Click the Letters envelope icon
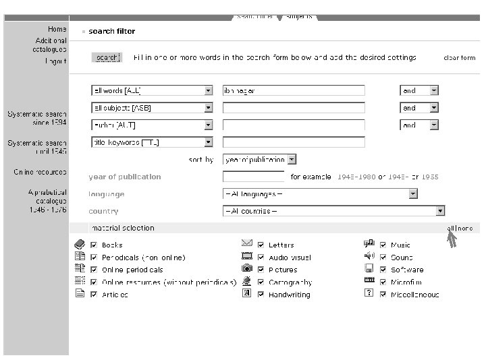The height and width of the screenshot is (364, 486). click(x=247, y=243)
